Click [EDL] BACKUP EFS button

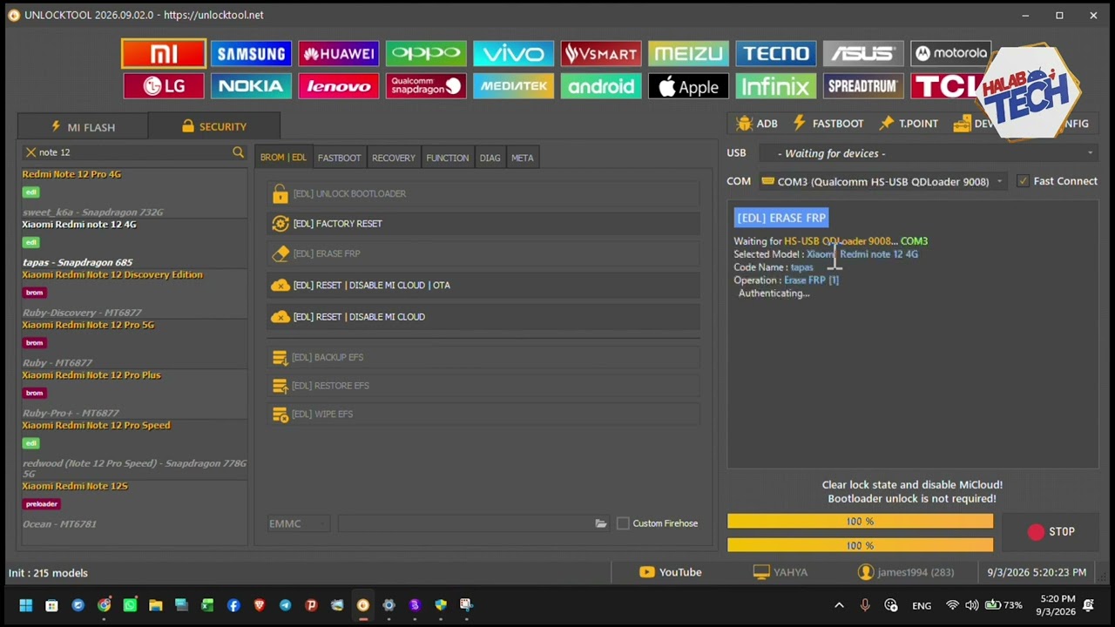(483, 357)
